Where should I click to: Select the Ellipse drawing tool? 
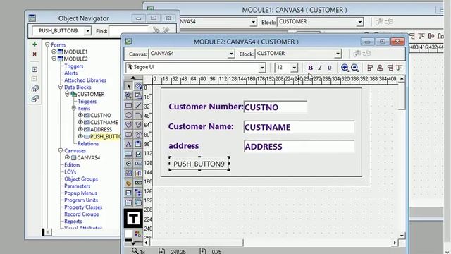tap(128, 115)
